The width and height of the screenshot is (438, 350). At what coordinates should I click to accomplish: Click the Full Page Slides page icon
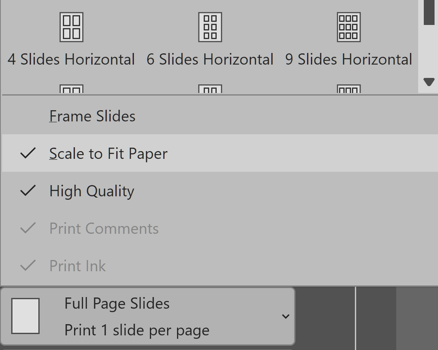(x=25, y=316)
